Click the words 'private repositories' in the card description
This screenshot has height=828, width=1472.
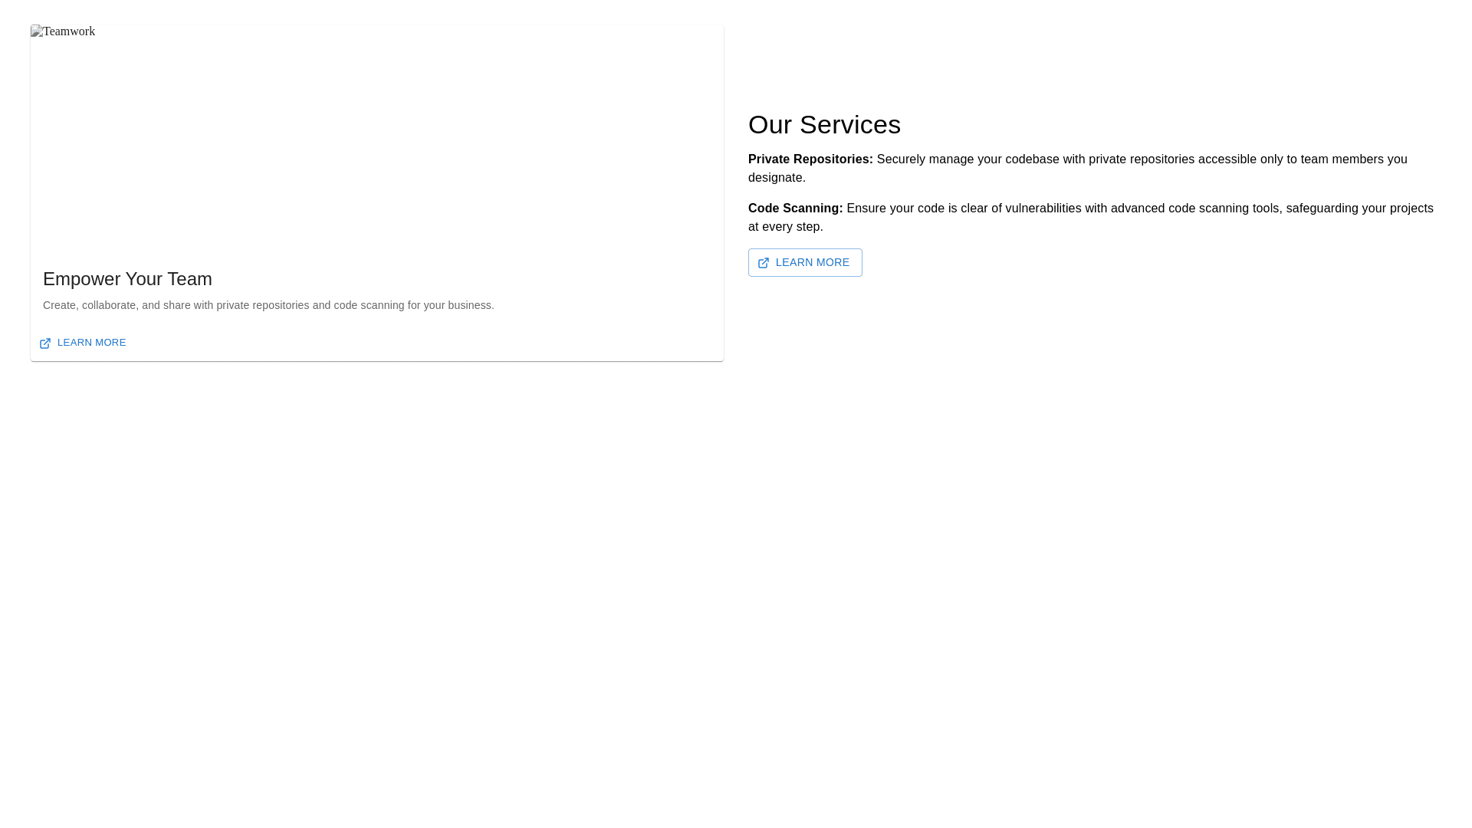262,305
